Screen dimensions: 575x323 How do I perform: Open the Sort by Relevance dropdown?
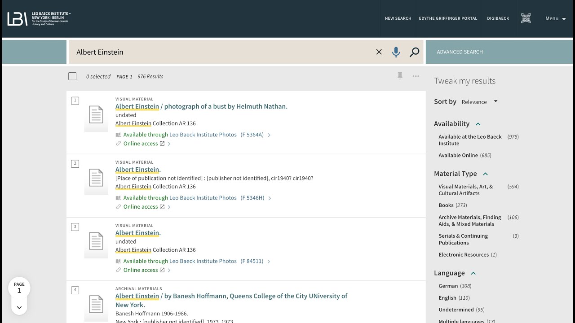(479, 102)
